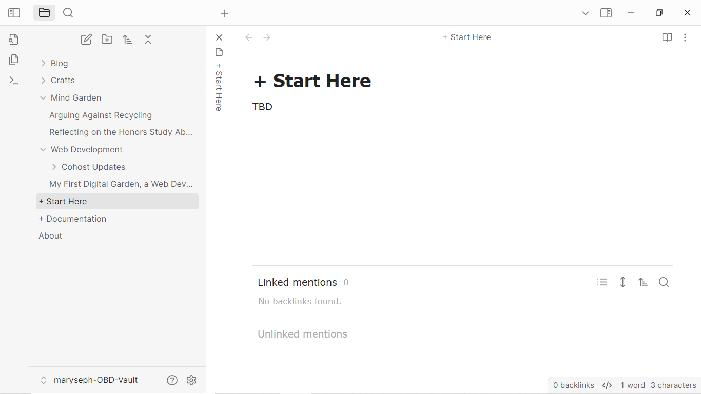Image resolution: width=701 pixels, height=394 pixels.
Task: Click the 0 backlinks status item
Action: point(573,385)
